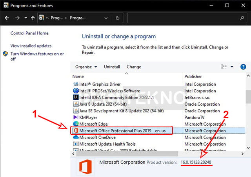251x177 pixels.
Task: Sort by the Name column header
Action: click(78, 76)
